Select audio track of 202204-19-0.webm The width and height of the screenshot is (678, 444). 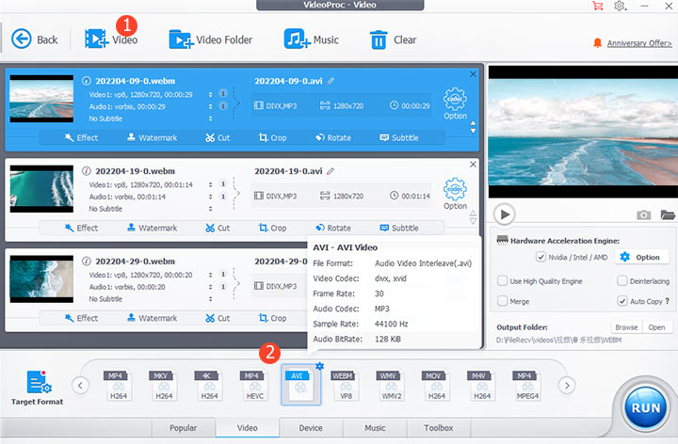pyautogui.click(x=211, y=197)
